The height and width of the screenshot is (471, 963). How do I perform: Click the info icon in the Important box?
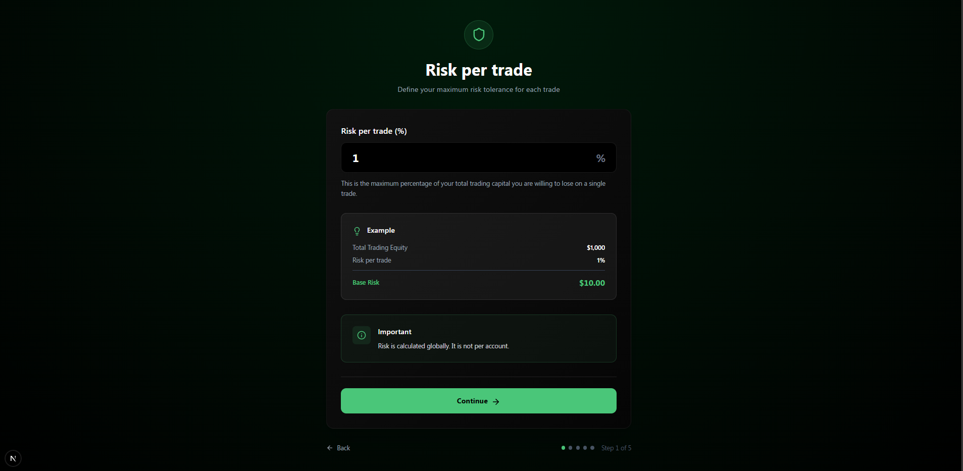coord(361,335)
